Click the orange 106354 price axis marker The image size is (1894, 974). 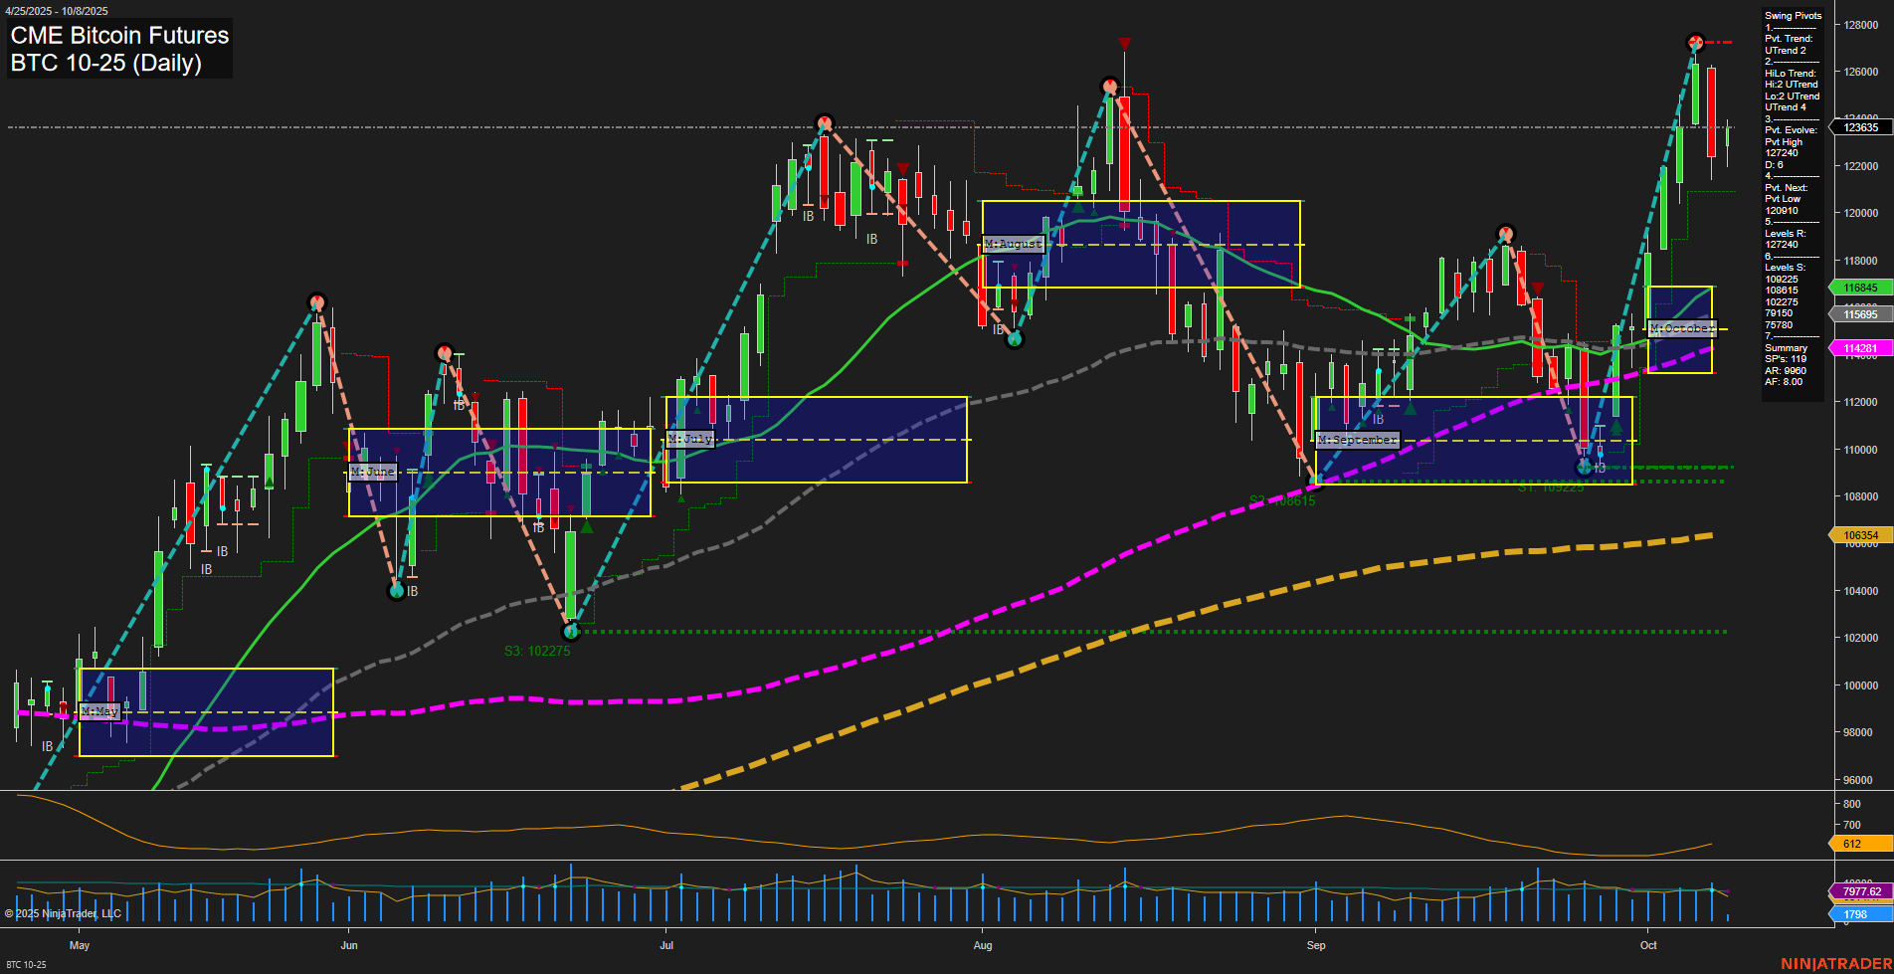(x=1860, y=535)
